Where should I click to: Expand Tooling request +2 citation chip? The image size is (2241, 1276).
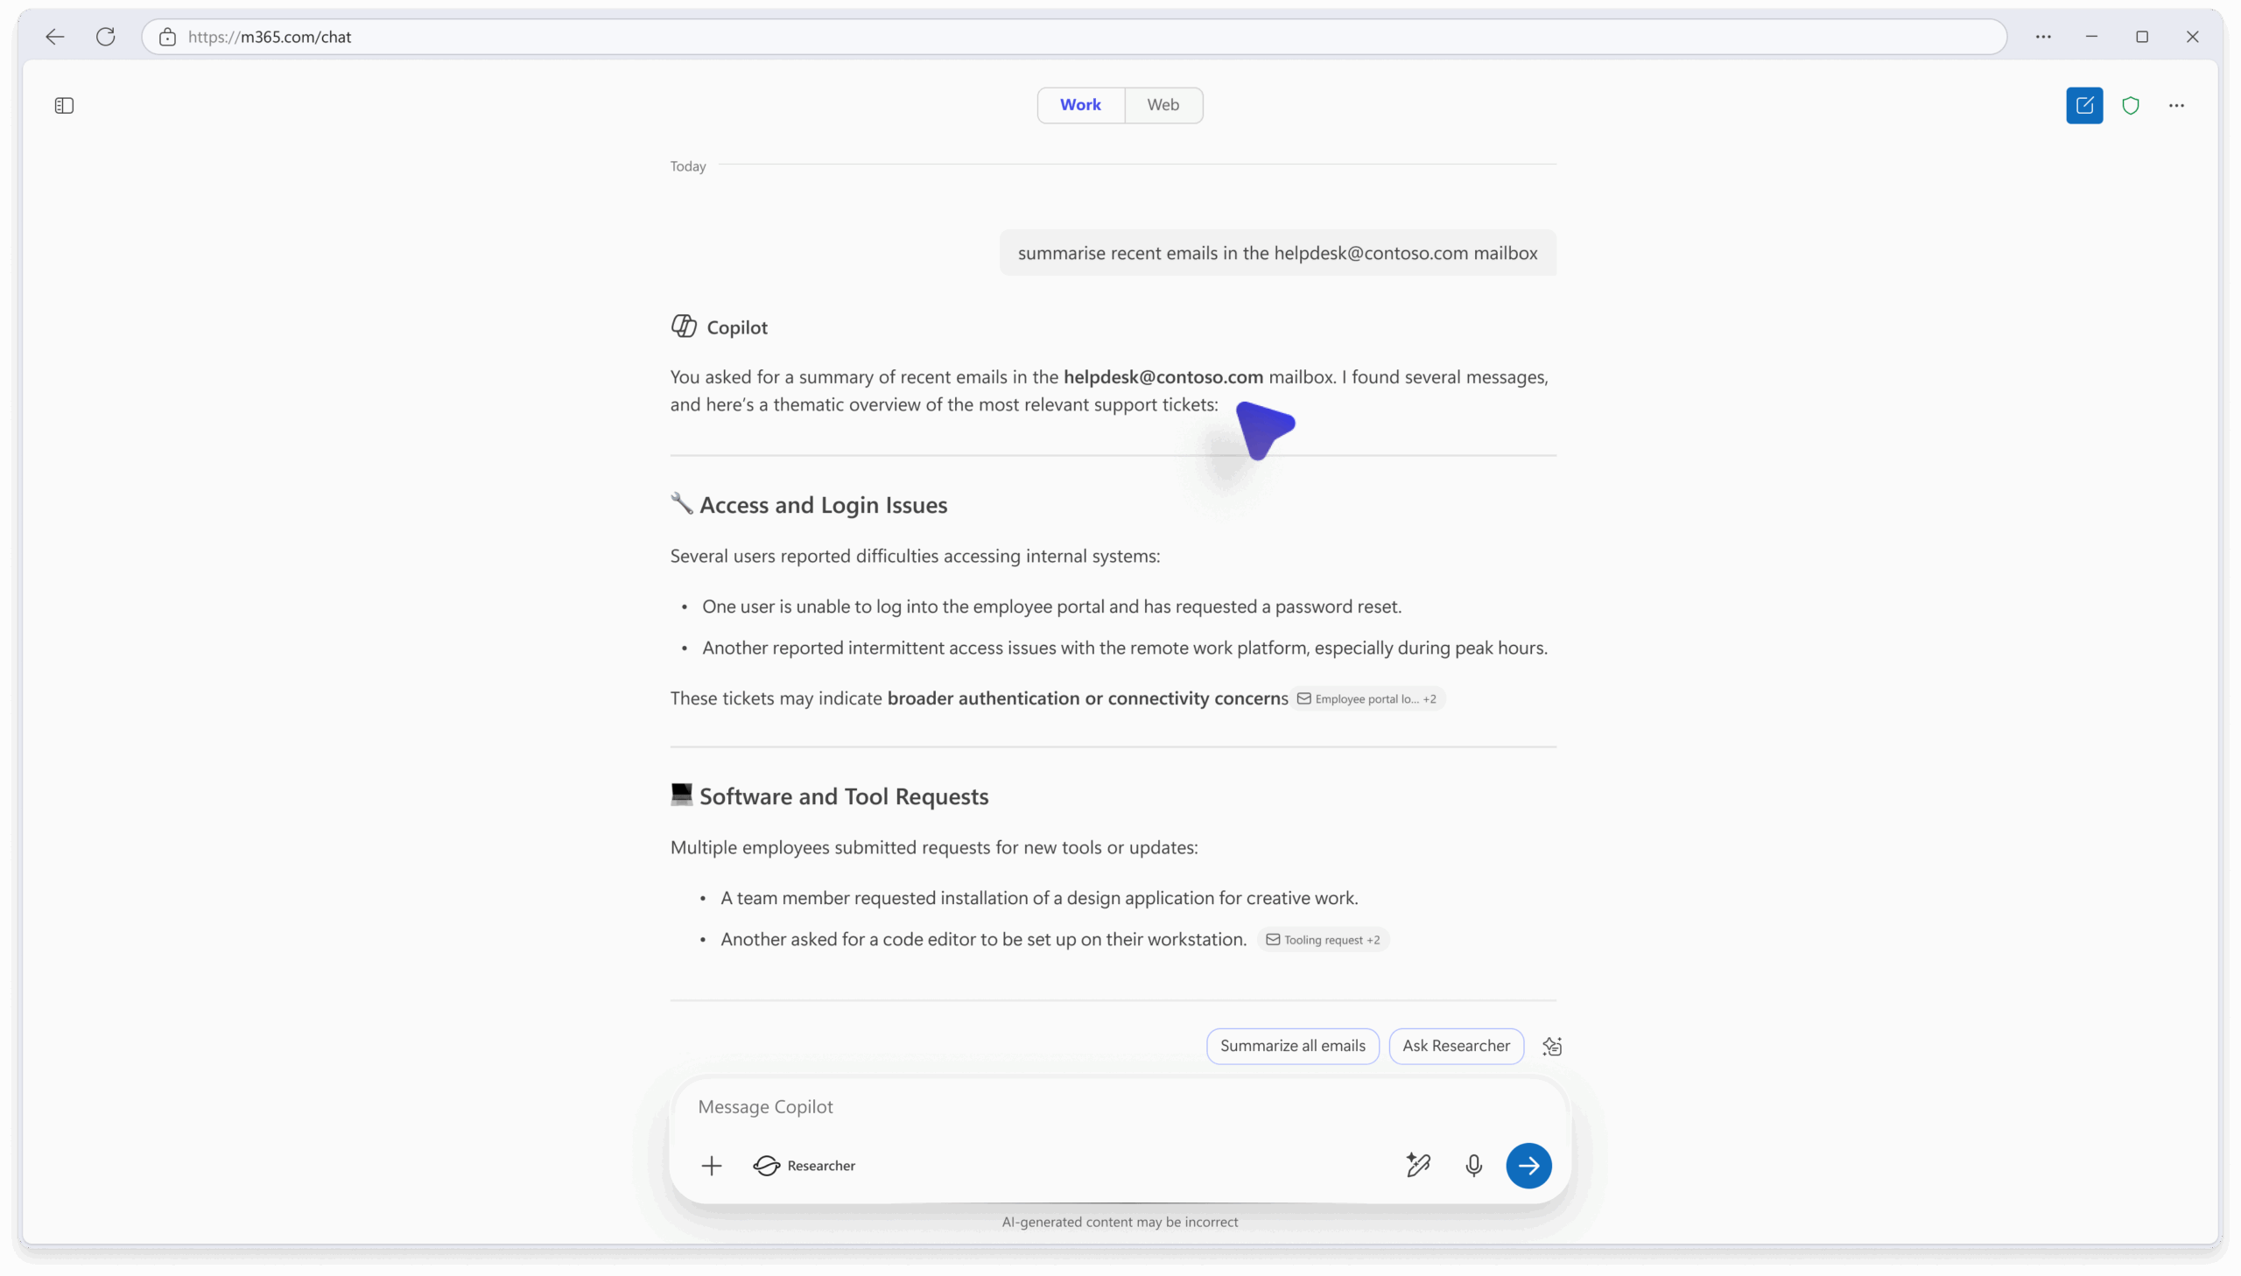(1322, 939)
